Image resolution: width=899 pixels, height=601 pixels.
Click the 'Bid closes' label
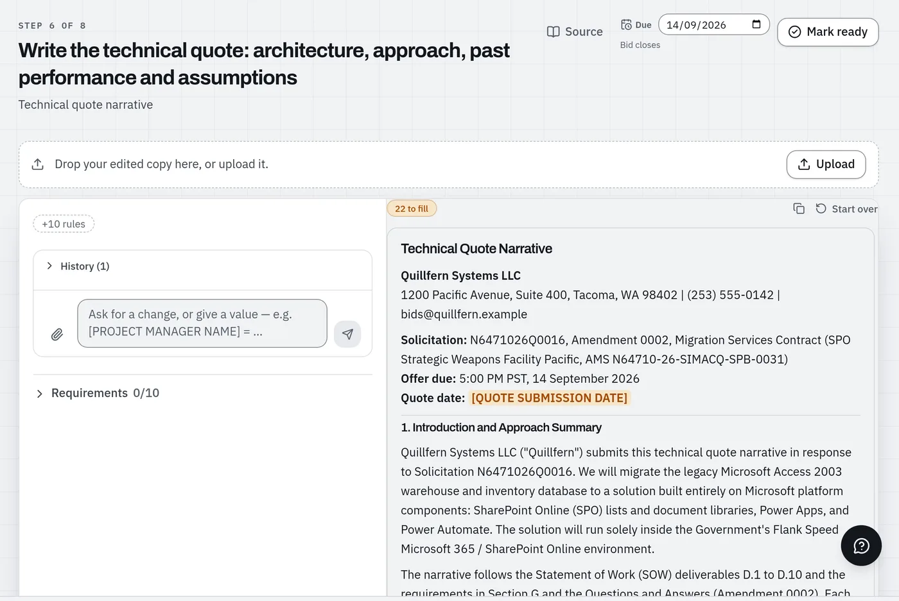tap(640, 45)
